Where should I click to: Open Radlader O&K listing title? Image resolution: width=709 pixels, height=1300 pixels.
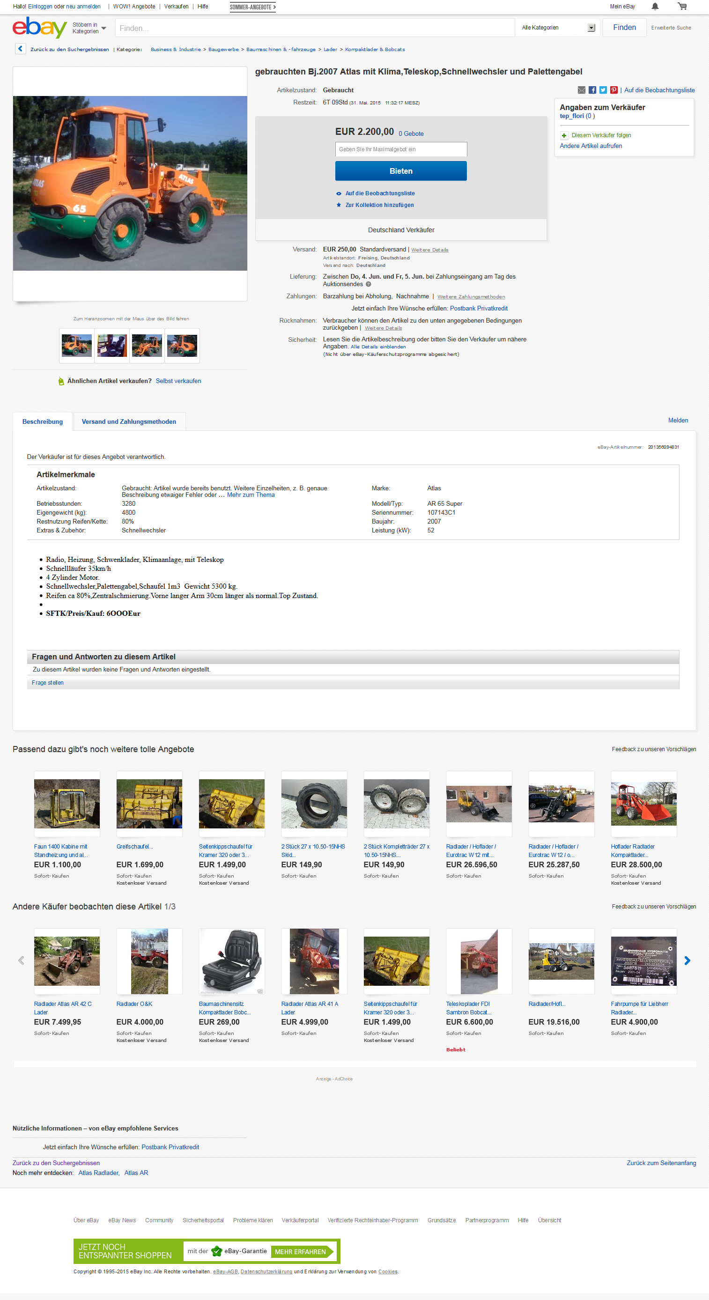134,1004
